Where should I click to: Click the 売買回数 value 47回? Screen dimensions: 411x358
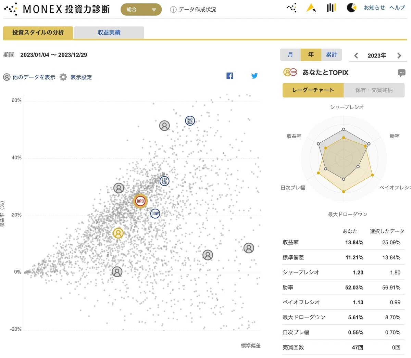pyautogui.click(x=358, y=347)
